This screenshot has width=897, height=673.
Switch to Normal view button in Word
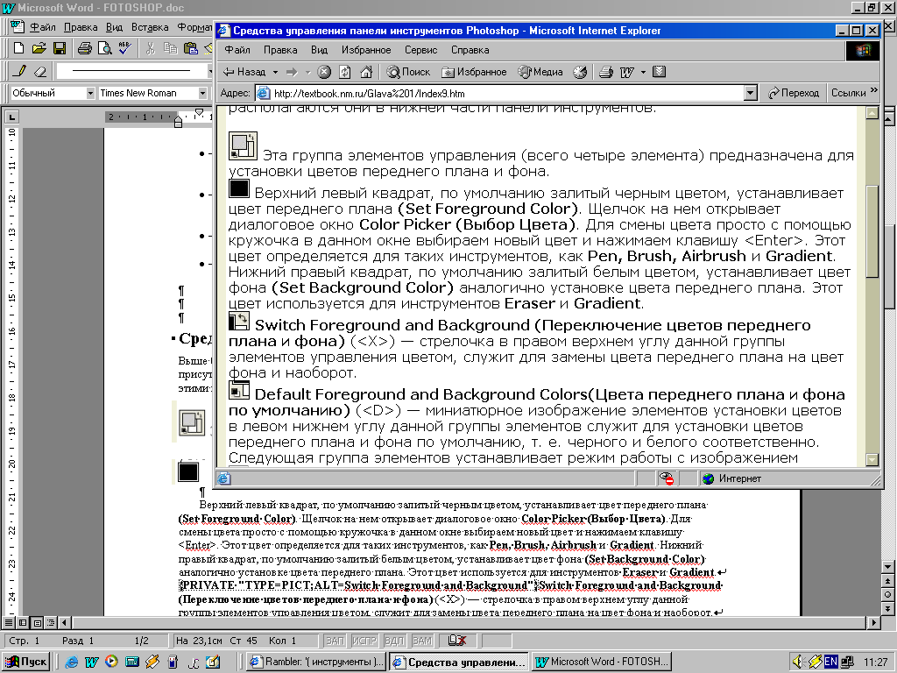click(x=9, y=622)
